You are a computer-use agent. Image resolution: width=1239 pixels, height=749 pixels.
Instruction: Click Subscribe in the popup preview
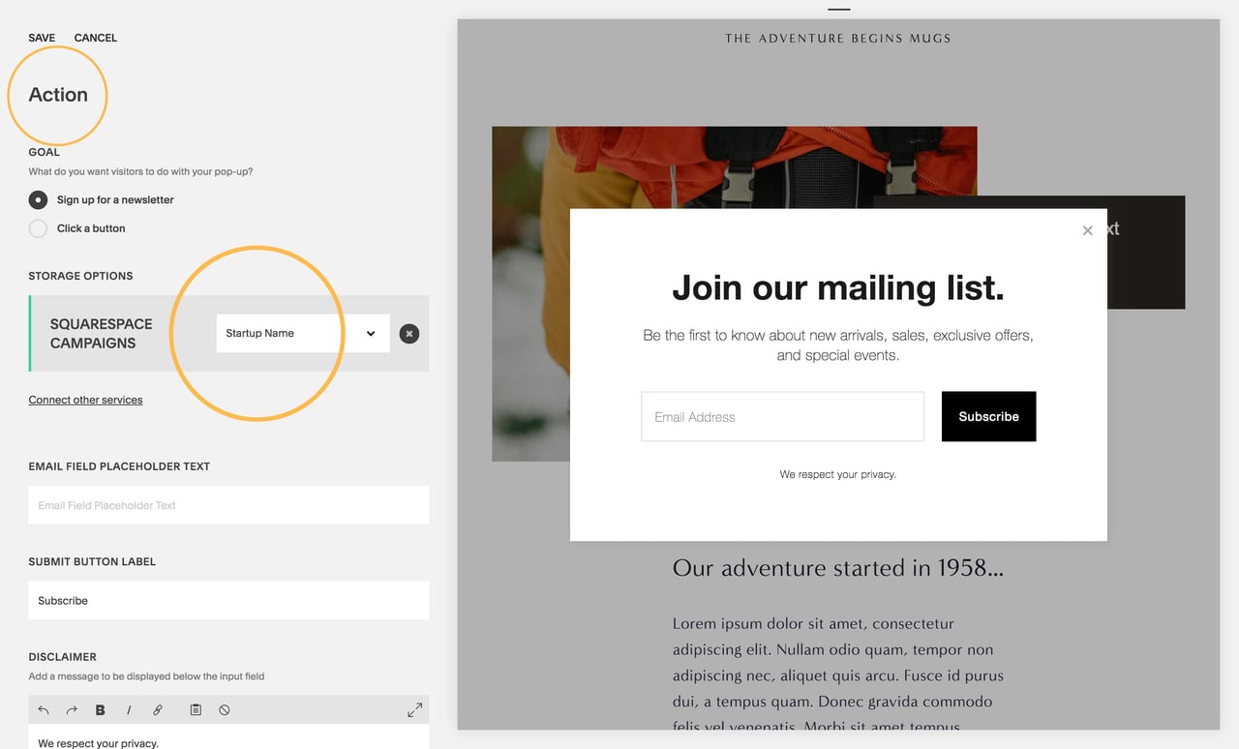(x=988, y=416)
